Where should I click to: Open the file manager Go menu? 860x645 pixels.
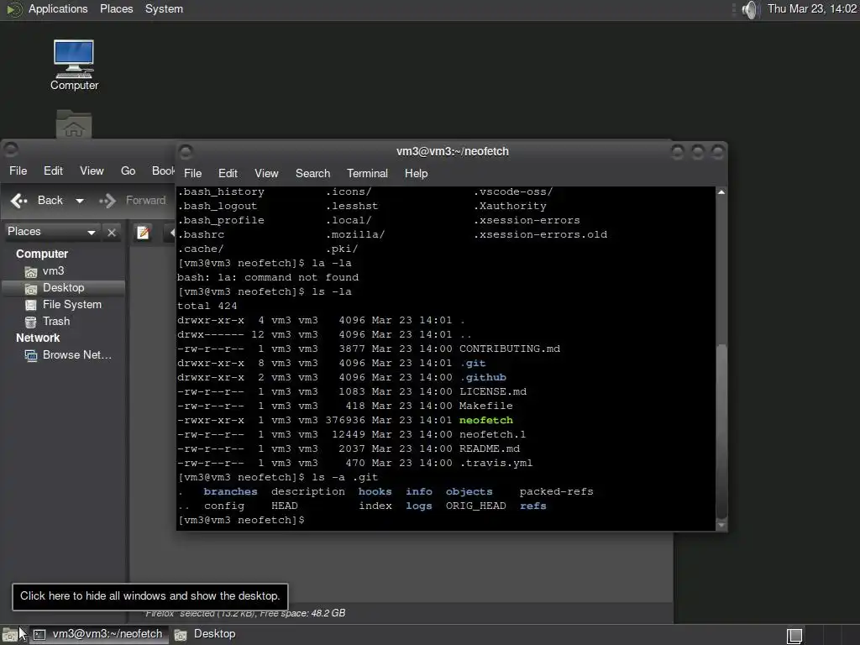(x=128, y=171)
